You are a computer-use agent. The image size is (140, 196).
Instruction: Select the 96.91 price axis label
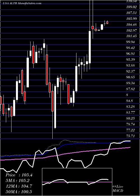tap(130, 54)
